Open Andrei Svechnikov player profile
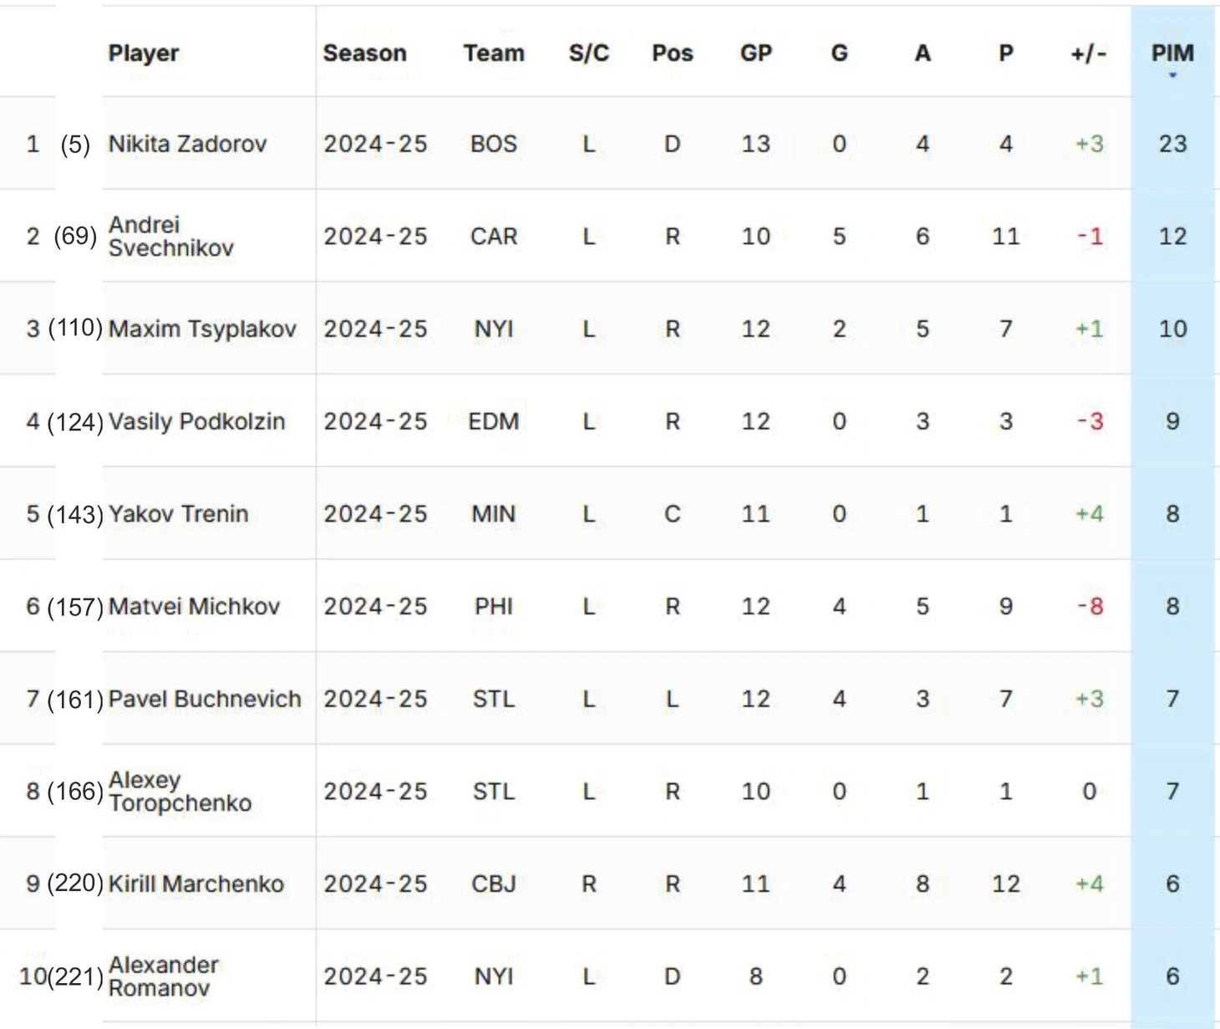 point(170,236)
